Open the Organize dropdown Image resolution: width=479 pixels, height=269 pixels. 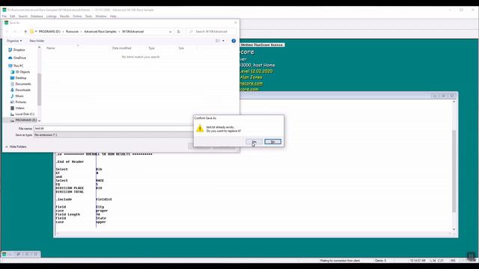(x=14, y=40)
